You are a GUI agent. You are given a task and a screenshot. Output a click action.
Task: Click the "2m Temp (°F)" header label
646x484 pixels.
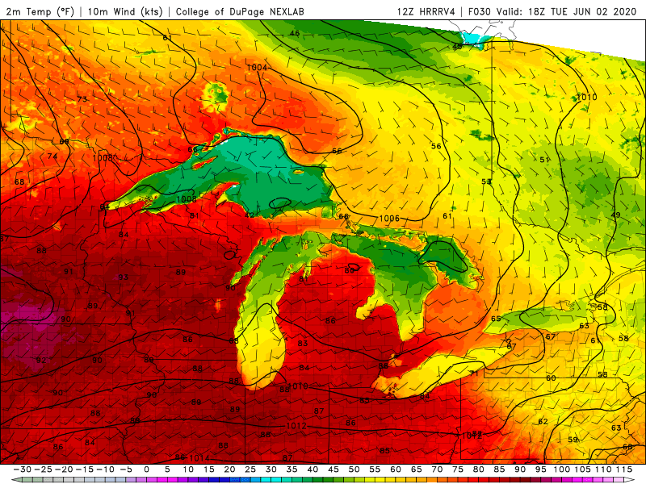pyautogui.click(x=40, y=11)
